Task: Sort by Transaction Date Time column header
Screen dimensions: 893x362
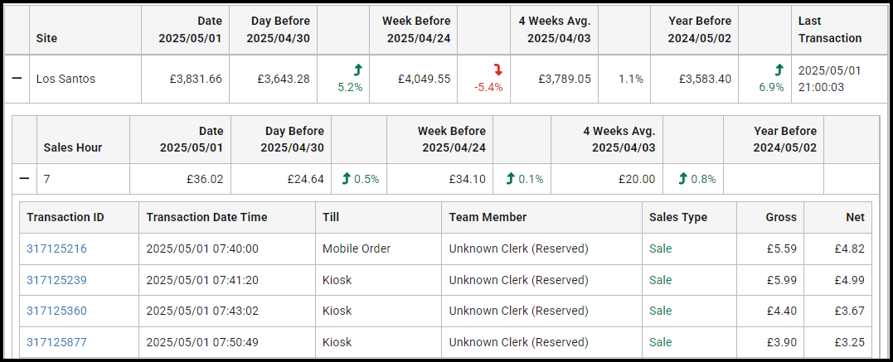Action: click(x=206, y=217)
